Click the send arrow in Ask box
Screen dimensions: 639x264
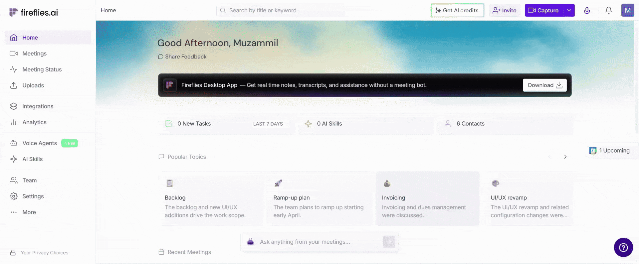[388, 242]
